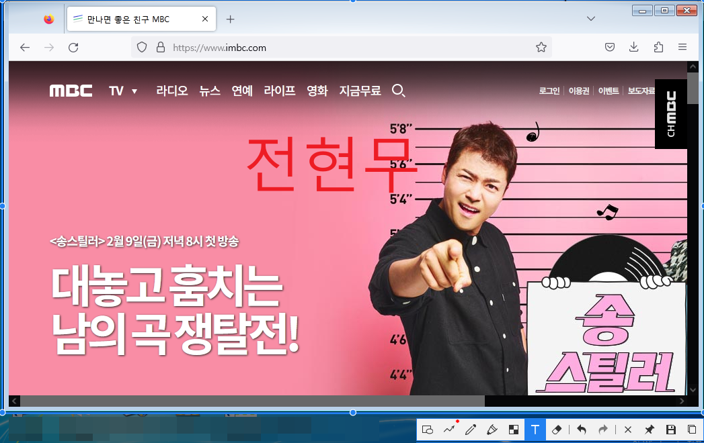Image resolution: width=704 pixels, height=443 pixels.
Task: Undo last annotation in snip toolbar
Action: pos(582,430)
